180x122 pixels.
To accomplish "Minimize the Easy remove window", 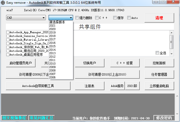I will pos(156,2).
